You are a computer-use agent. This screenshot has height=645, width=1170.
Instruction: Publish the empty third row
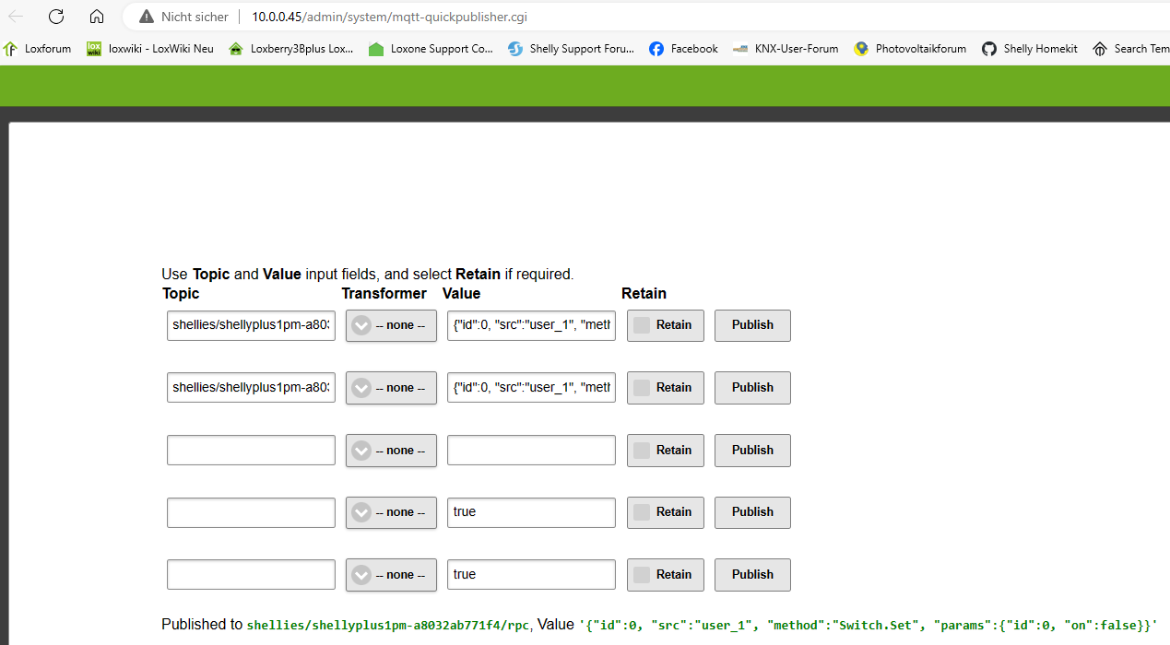click(x=752, y=451)
